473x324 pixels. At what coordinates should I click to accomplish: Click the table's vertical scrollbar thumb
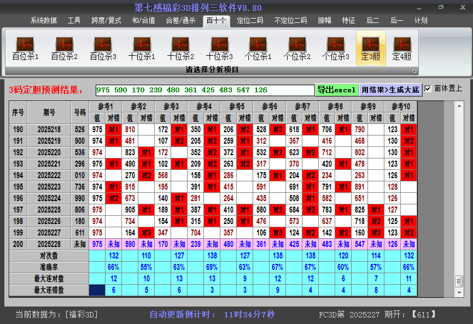[459, 280]
